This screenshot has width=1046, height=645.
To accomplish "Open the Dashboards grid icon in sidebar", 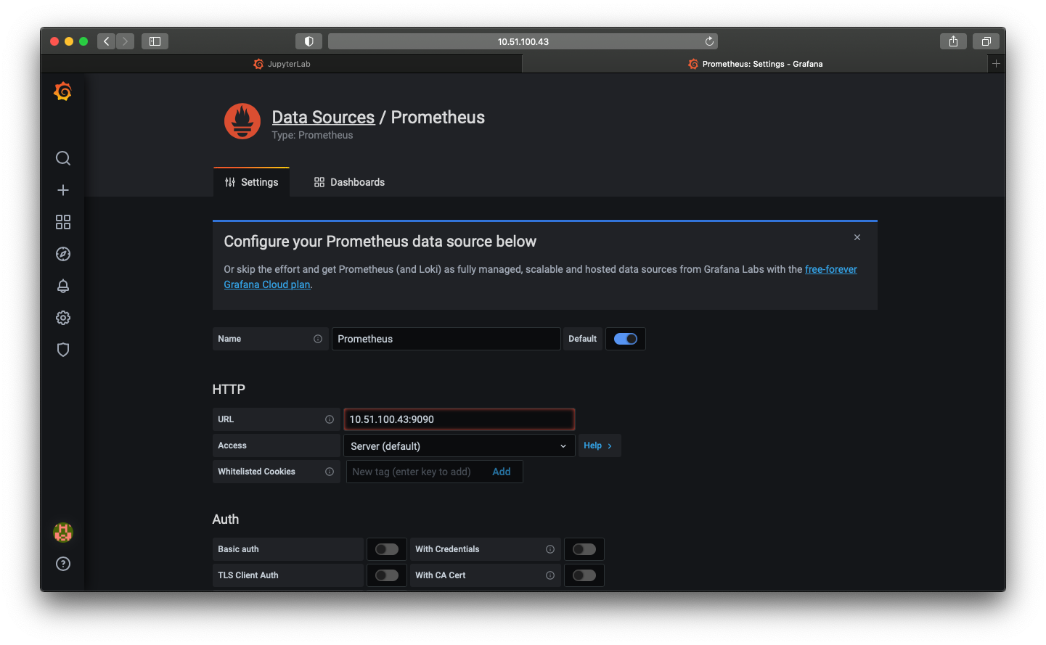I will pyautogui.click(x=63, y=222).
